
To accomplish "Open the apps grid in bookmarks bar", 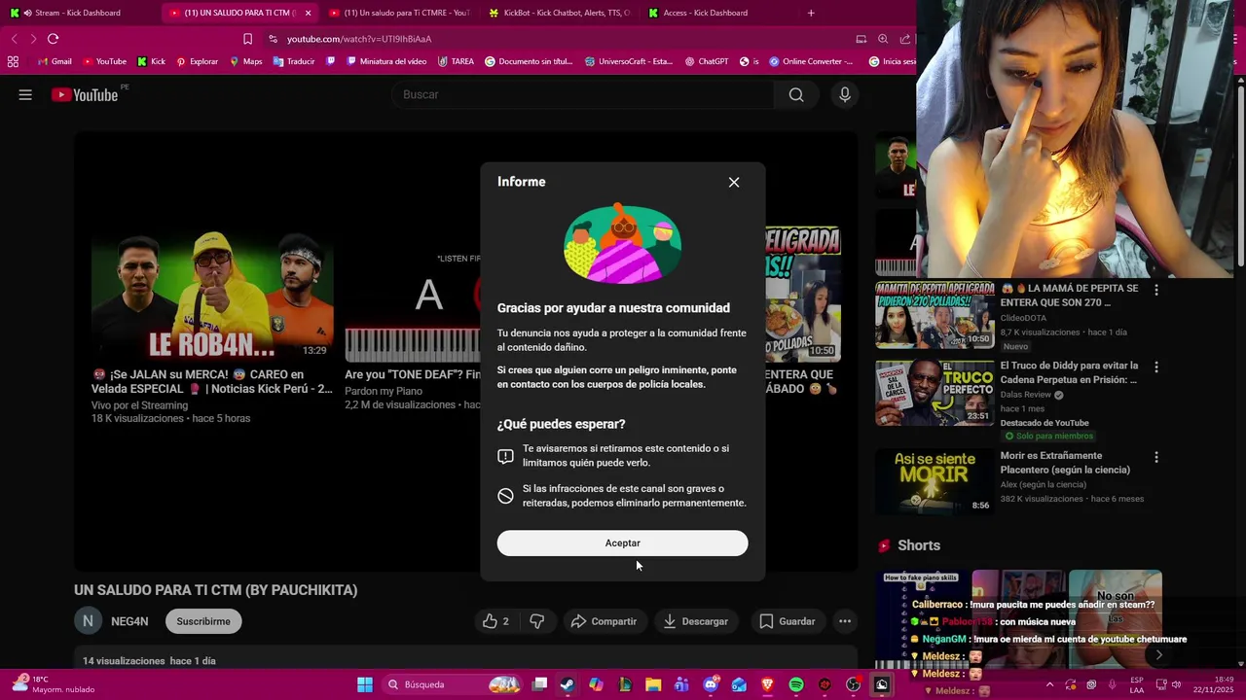I will coord(13,61).
